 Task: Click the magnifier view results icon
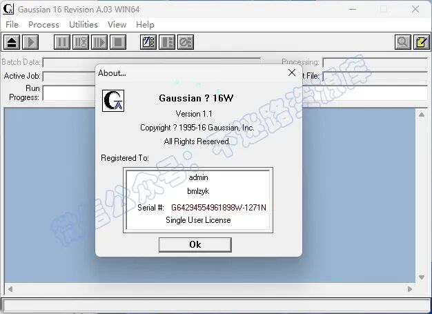click(403, 42)
